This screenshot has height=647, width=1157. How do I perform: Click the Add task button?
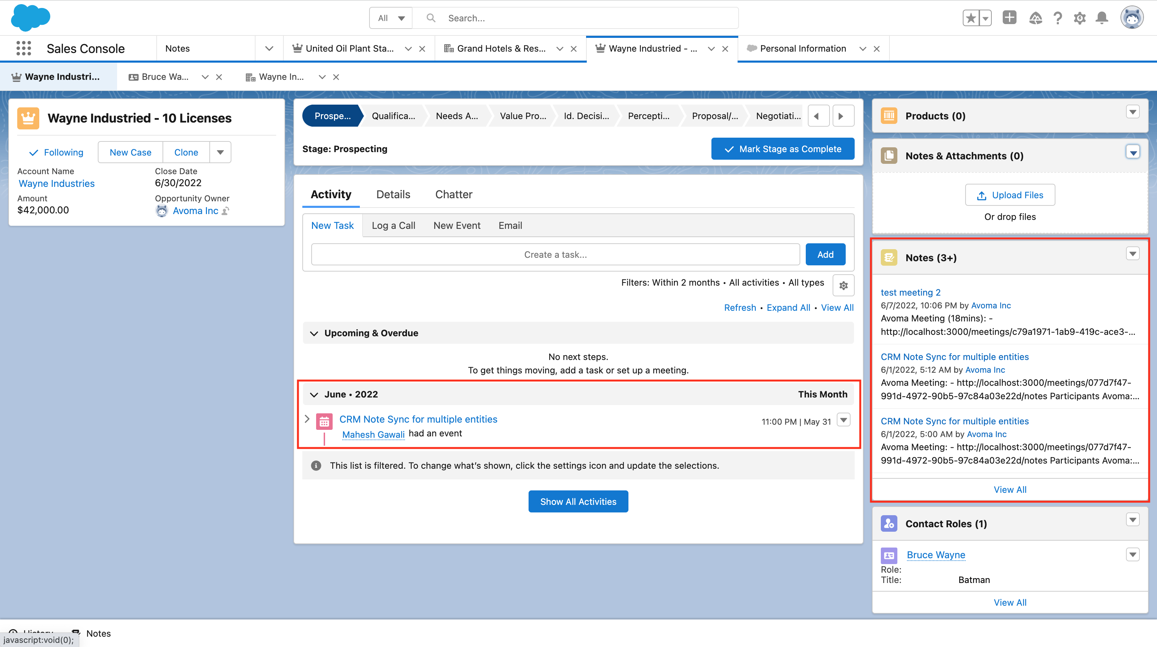click(x=825, y=255)
